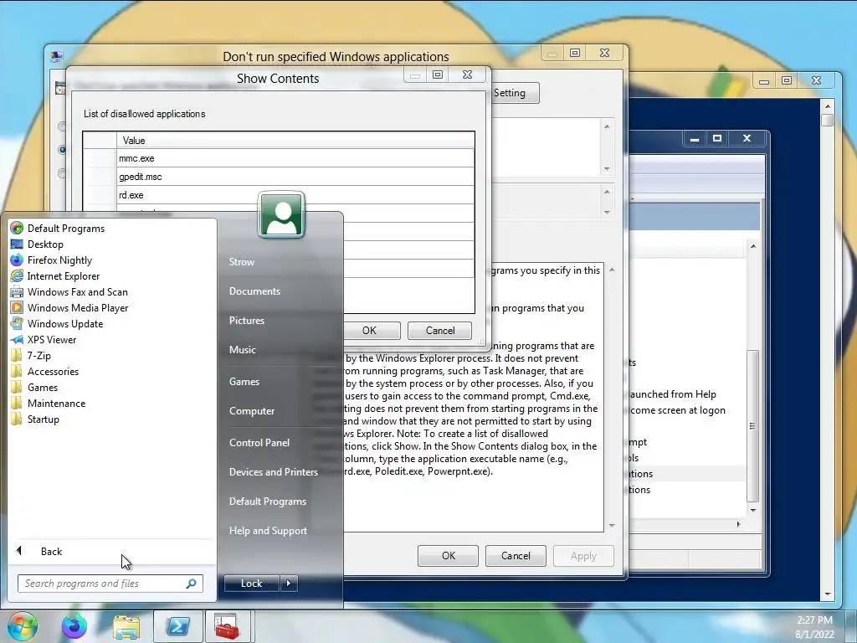The image size is (857, 643).
Task: Select the Not Configured radio button
Action: point(62,126)
